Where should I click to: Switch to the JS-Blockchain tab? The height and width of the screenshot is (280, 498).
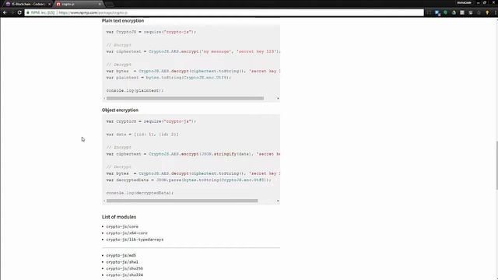(28, 4)
